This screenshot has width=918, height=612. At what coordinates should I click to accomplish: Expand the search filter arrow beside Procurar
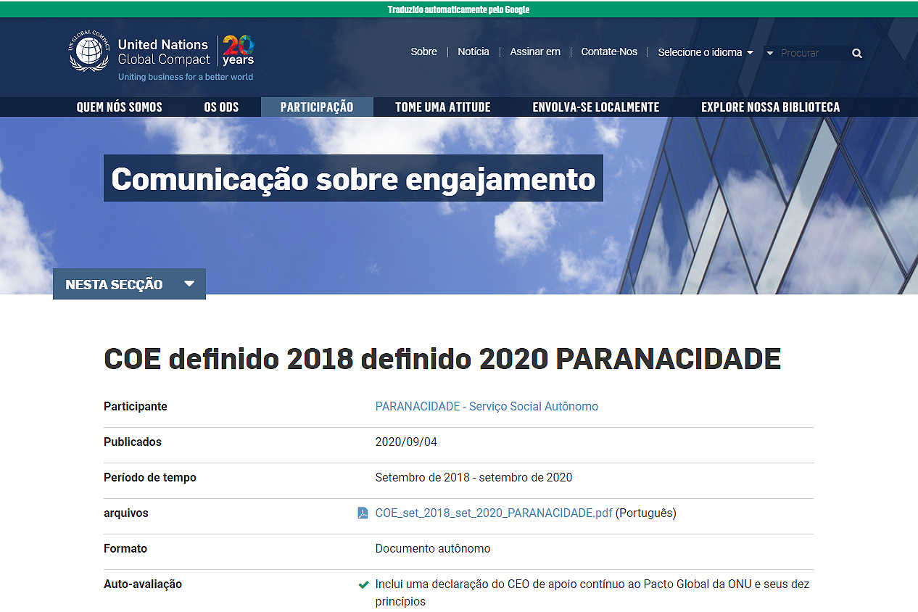(770, 53)
